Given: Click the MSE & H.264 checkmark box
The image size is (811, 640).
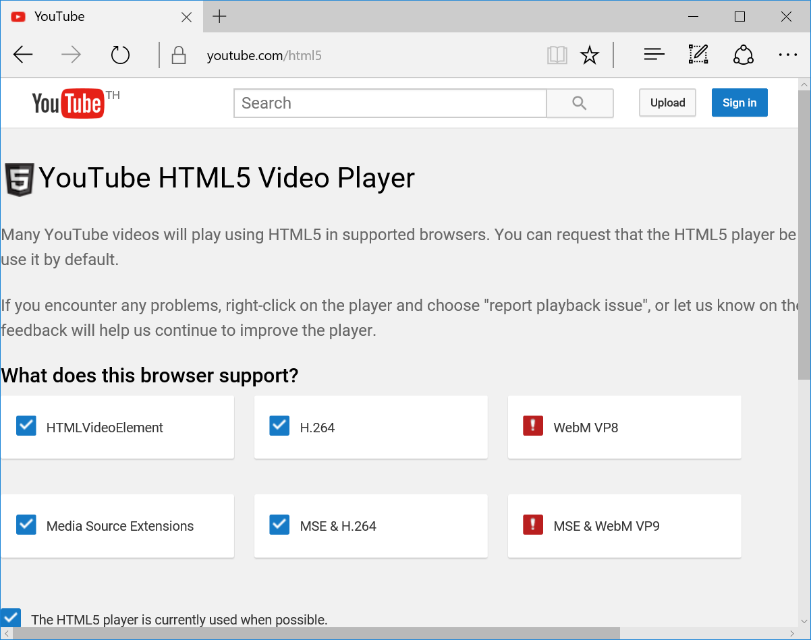Looking at the screenshot, I should (279, 524).
